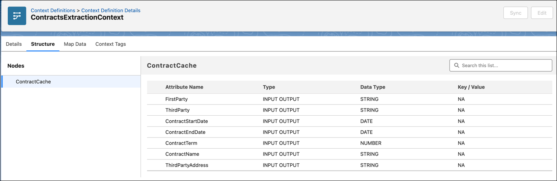Click NA in the FirstParty row

coord(461,99)
